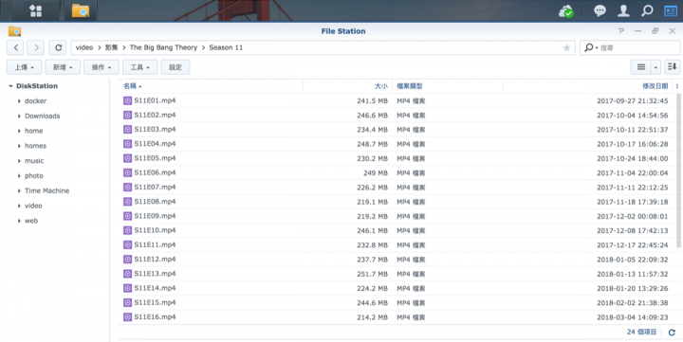The image size is (683, 342).
Task: Expand the photo folder arrow
Action: click(19, 176)
